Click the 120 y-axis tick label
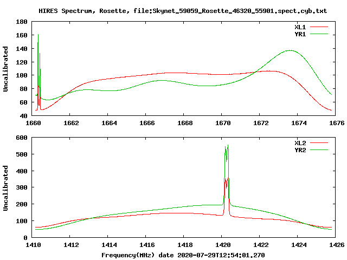 coord(22,62)
